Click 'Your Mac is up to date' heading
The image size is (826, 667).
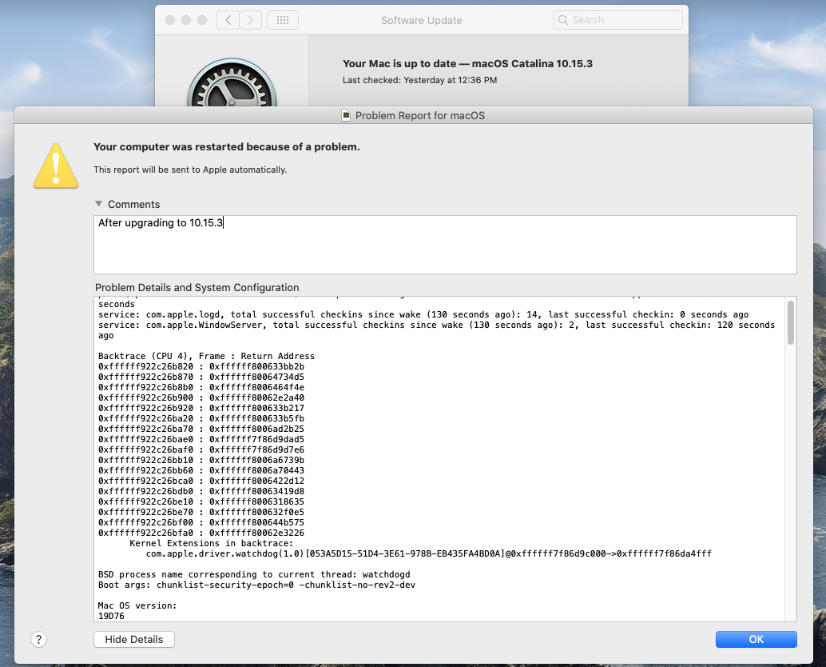click(x=467, y=64)
